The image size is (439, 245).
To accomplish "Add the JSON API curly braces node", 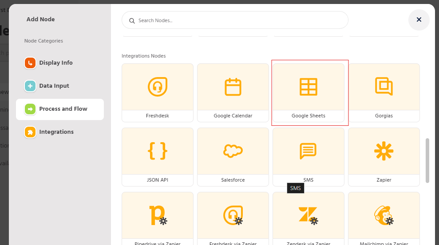I will [x=157, y=151].
